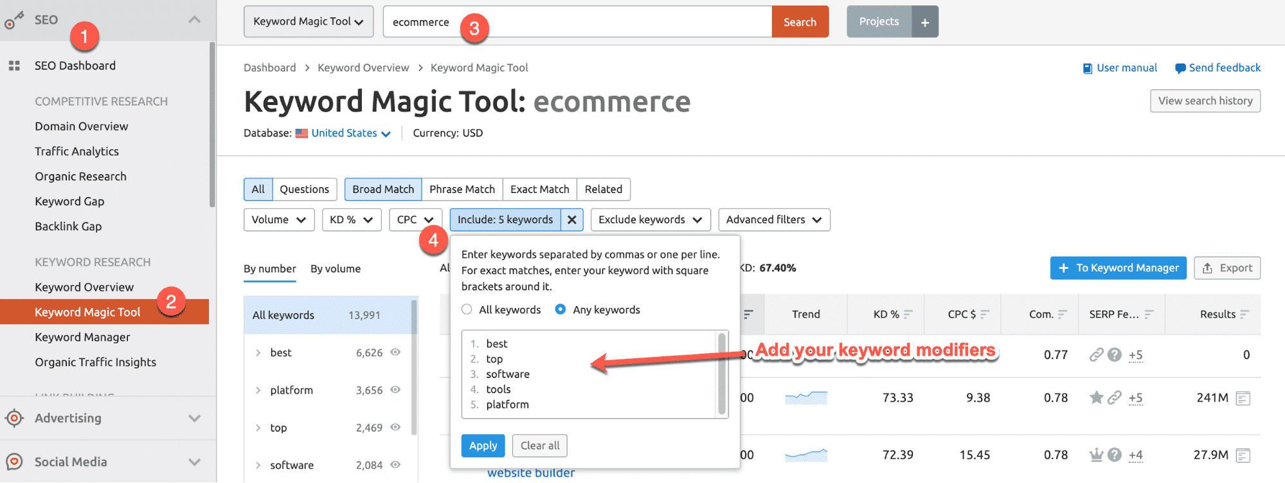The image size is (1285, 483).
Task: Click the Advertising target icon in sidebar
Action: [14, 418]
